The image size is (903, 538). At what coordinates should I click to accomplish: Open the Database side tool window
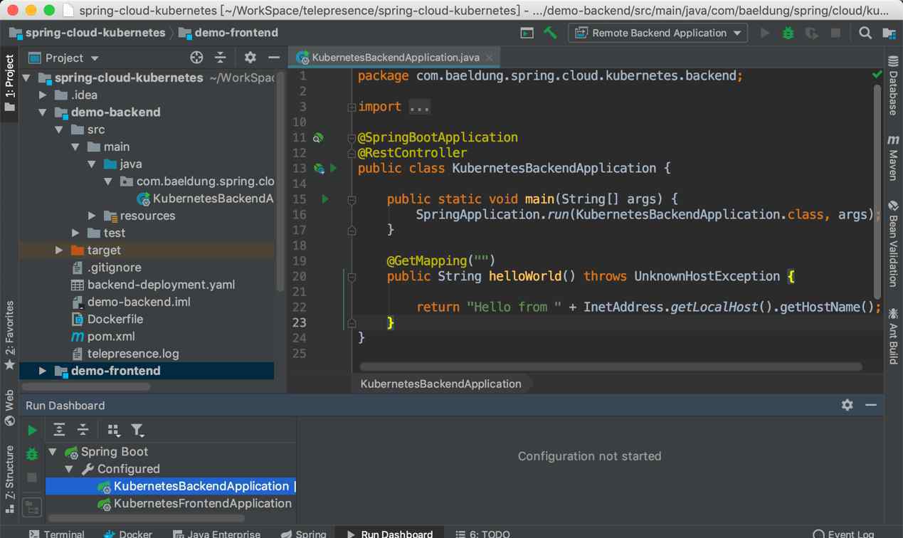[892, 87]
